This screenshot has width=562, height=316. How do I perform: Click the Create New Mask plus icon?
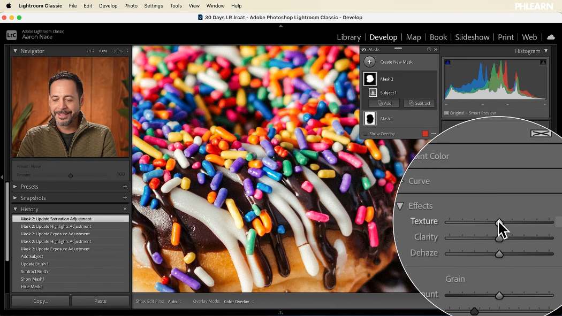point(369,62)
